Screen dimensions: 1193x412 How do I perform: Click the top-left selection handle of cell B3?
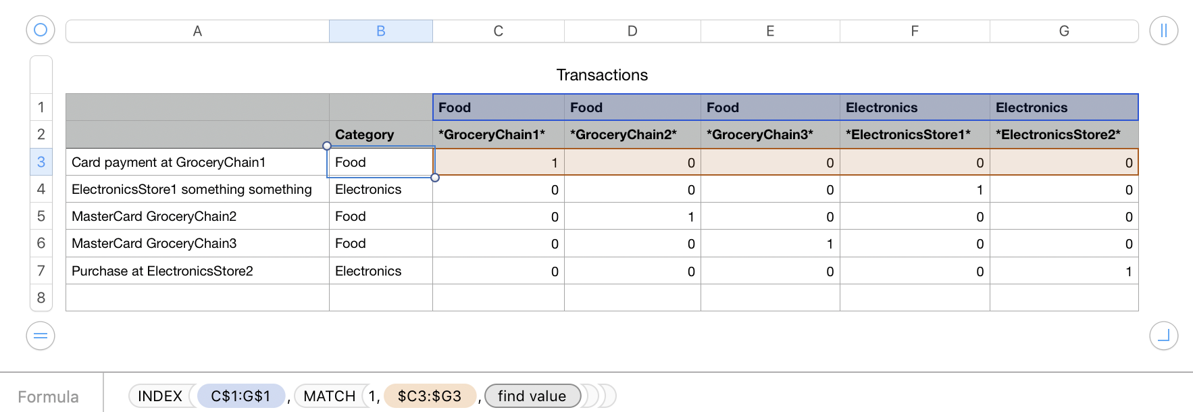click(327, 146)
